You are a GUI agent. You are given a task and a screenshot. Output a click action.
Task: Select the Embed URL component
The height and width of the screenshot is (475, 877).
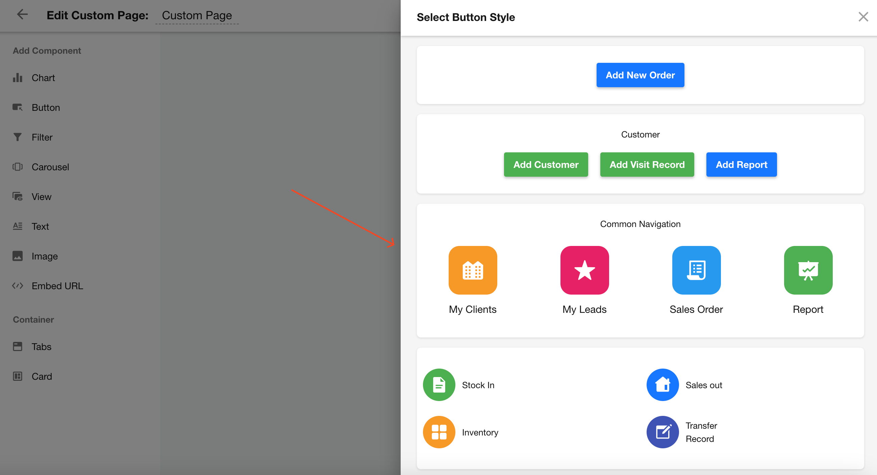[57, 286]
